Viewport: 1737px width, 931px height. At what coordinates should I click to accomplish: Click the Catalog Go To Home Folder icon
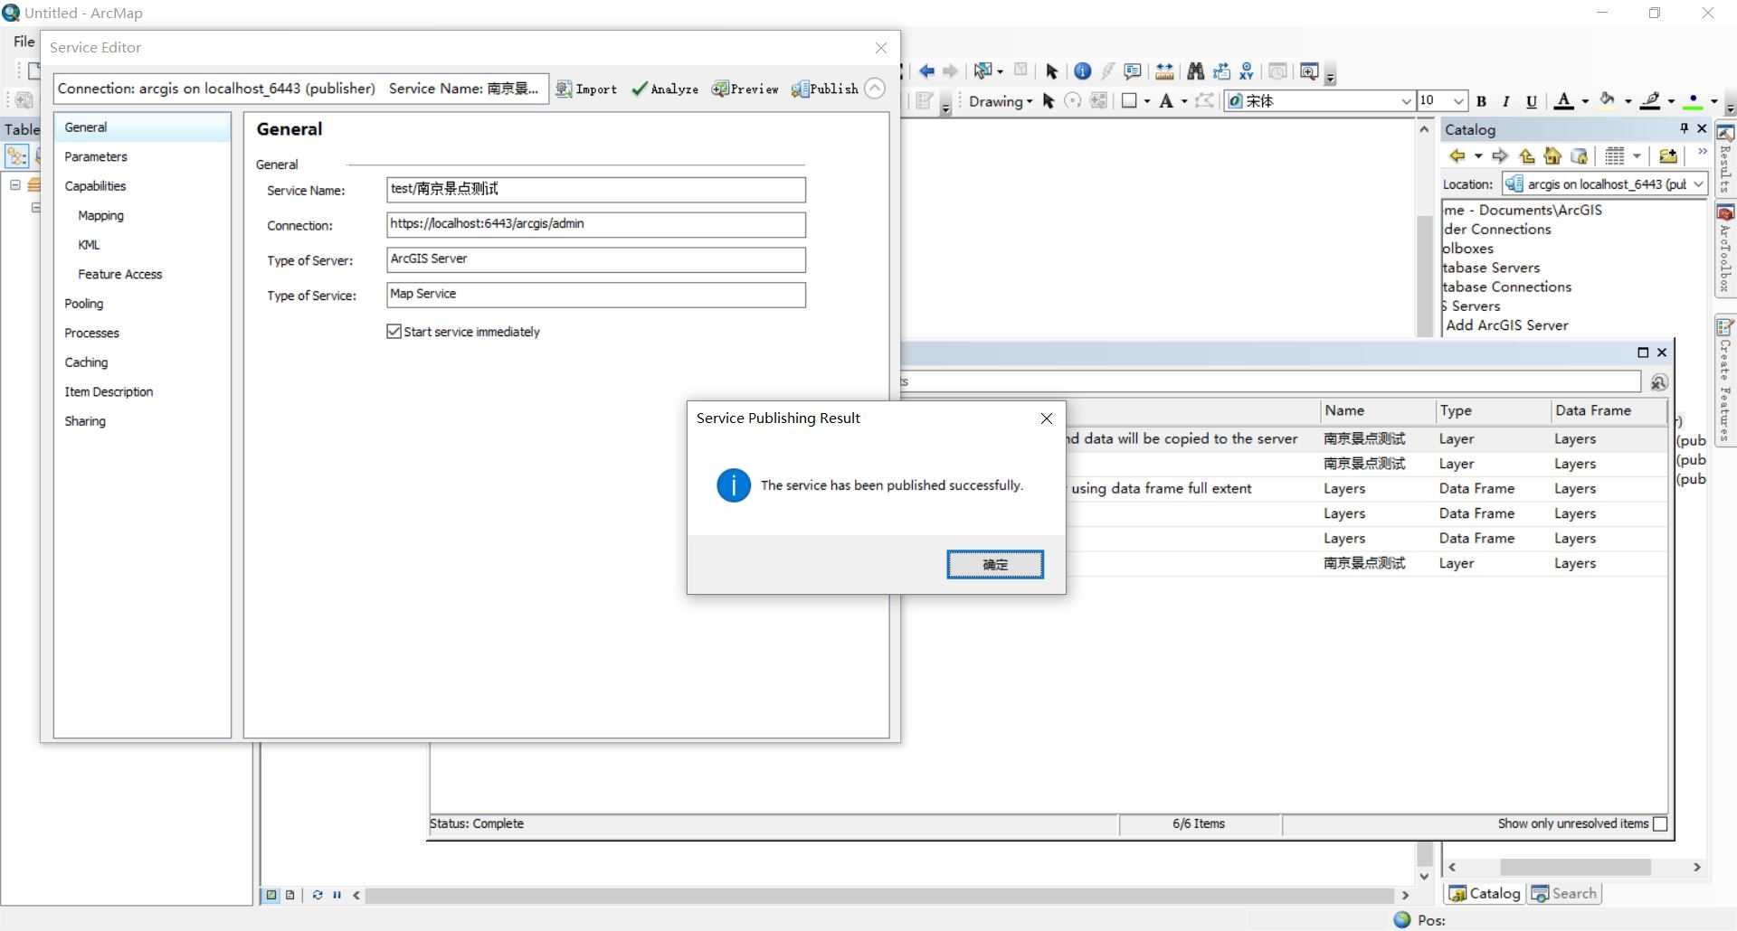(x=1552, y=155)
